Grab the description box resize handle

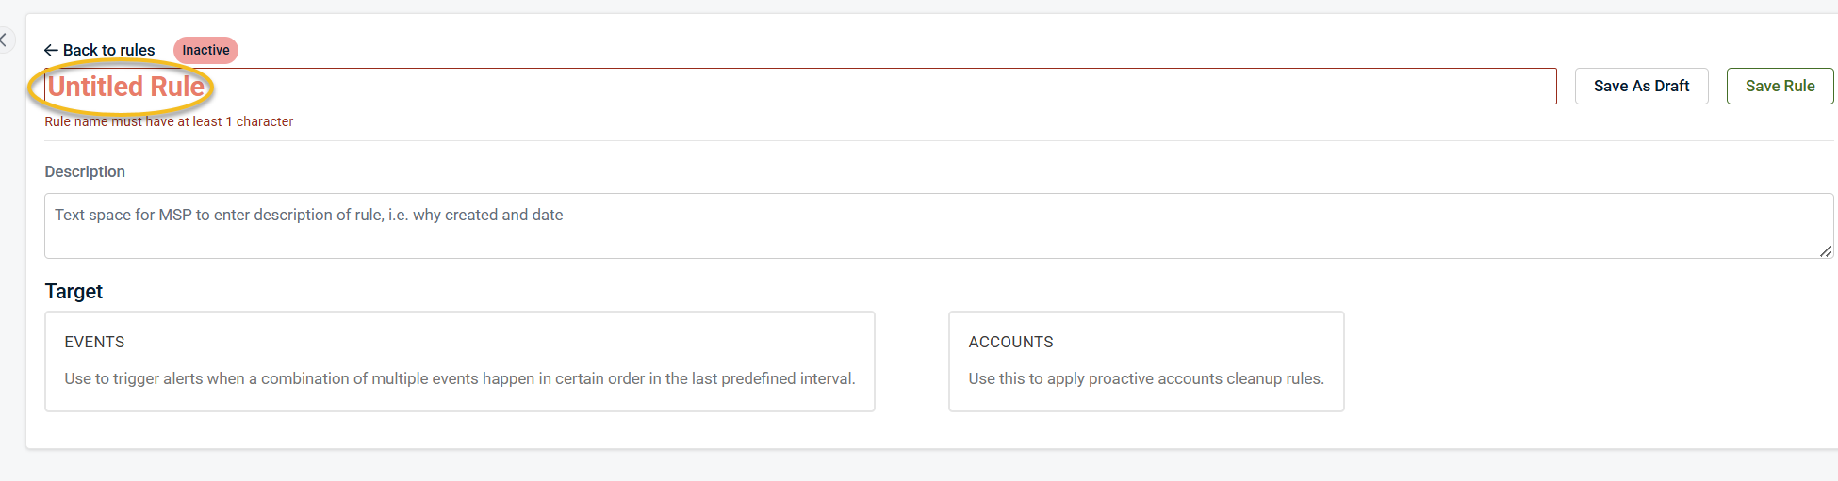[x=1826, y=251]
